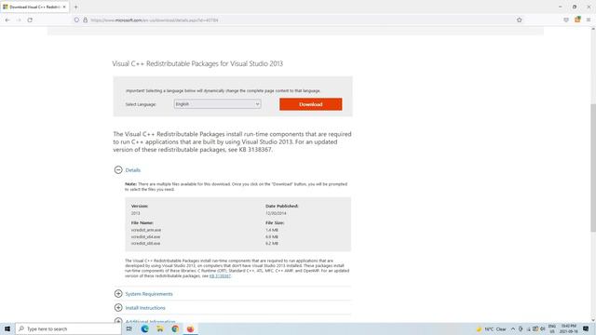This screenshot has width=596, height=335.
Task: Open the weather widget in taskbar
Action: click(x=491, y=328)
